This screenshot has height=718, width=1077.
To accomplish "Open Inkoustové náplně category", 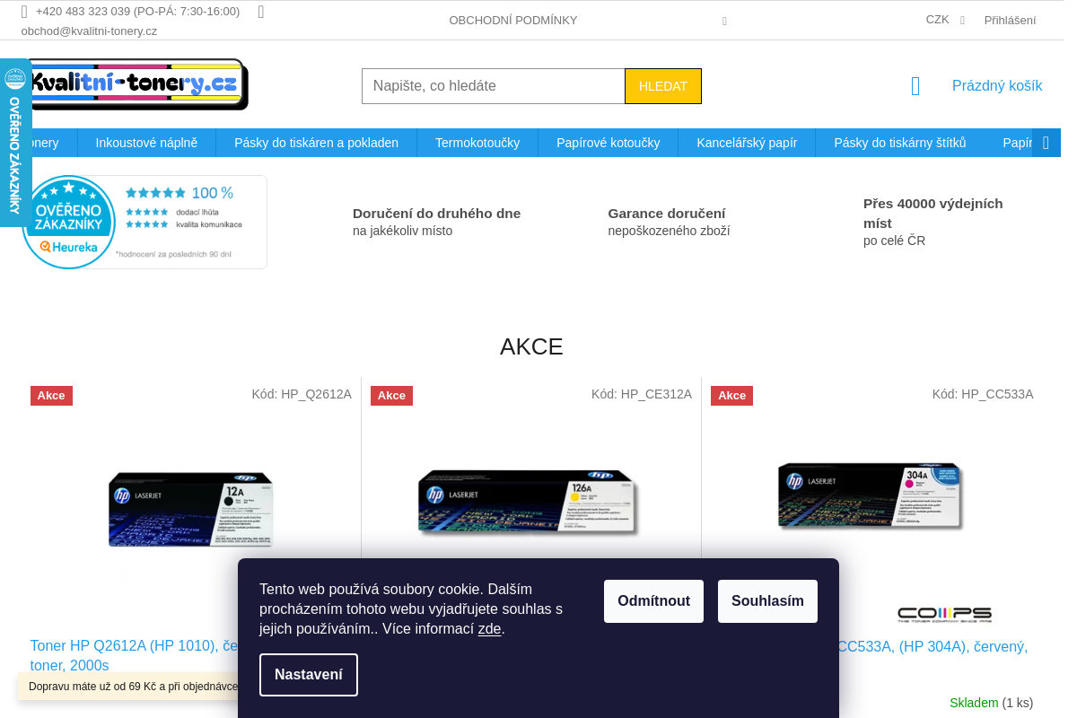I will click(146, 143).
